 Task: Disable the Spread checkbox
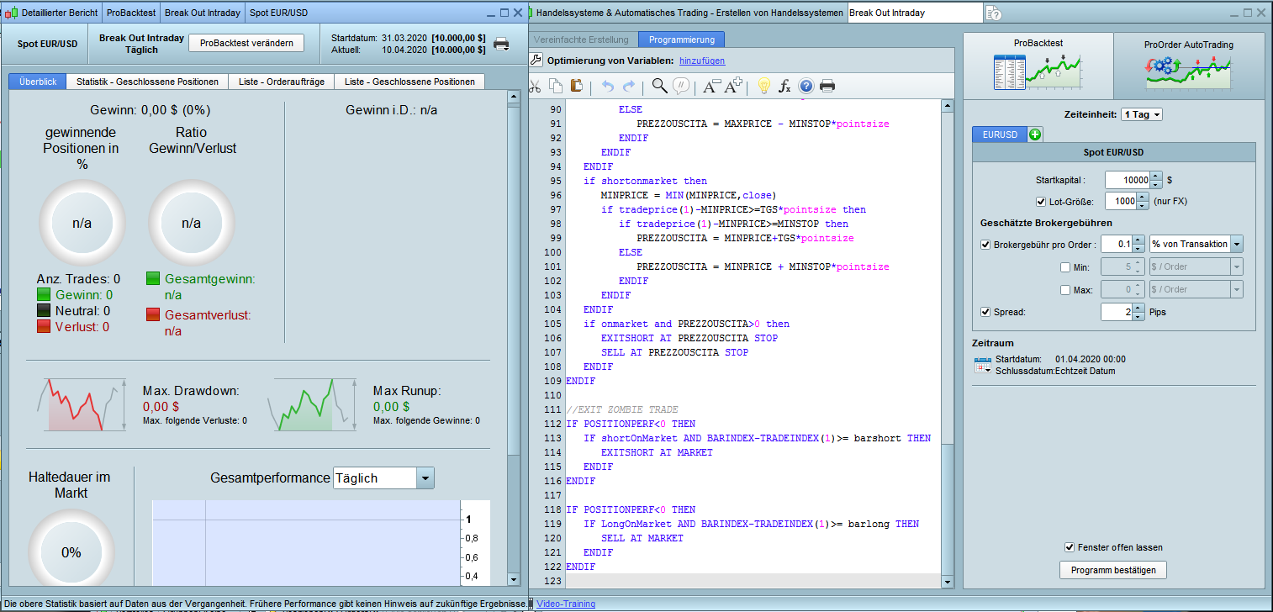[985, 312]
